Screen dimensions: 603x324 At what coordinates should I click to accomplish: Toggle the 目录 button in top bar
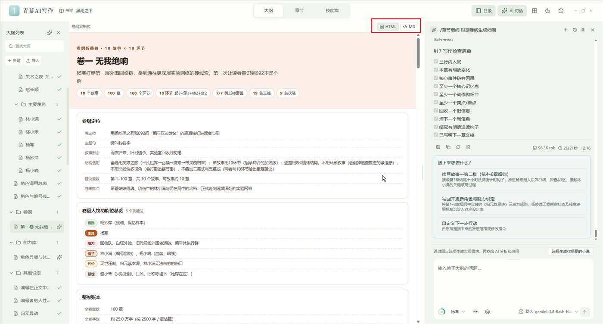pyautogui.click(x=484, y=11)
